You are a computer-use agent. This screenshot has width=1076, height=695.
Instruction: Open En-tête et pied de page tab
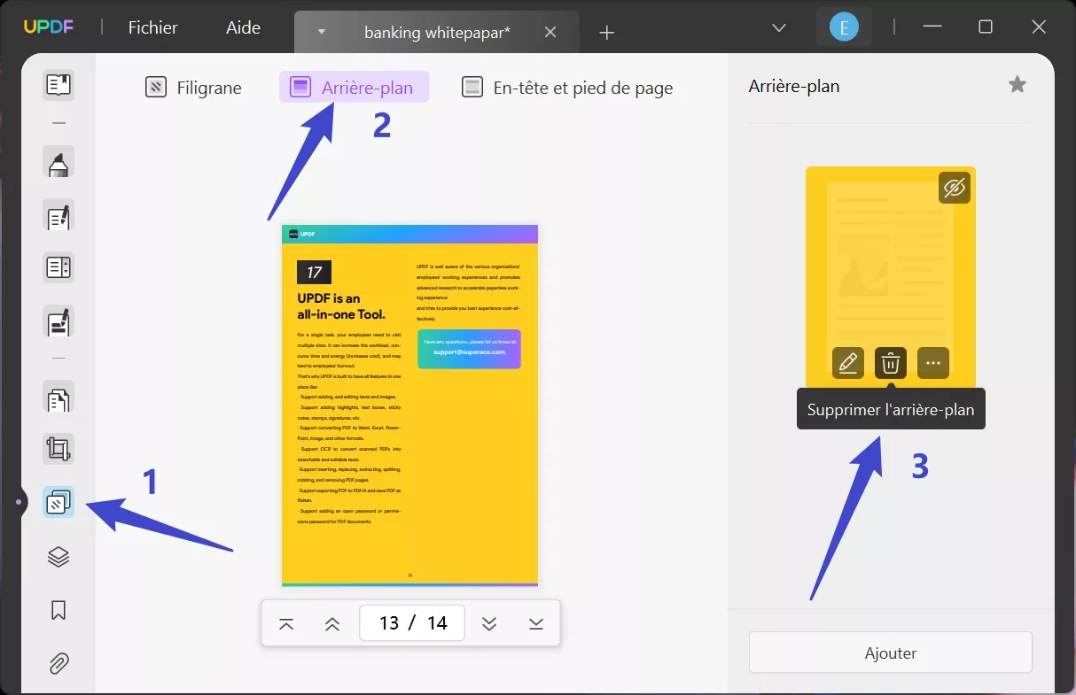point(568,88)
